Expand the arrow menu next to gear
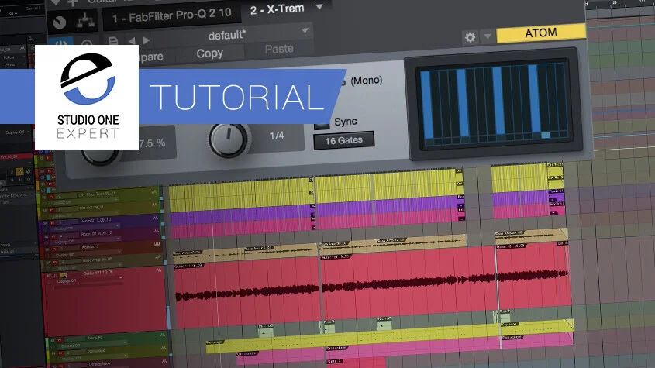The height and width of the screenshot is (368, 655). pos(488,36)
